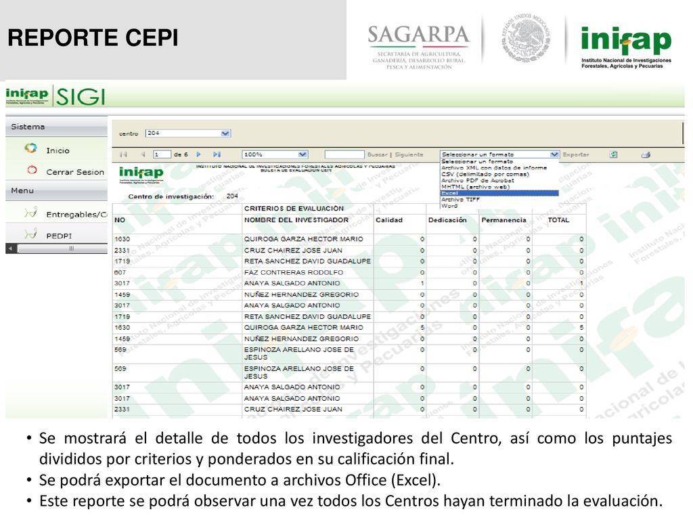Go to previous report page
The height and width of the screenshot is (520, 693).
[x=143, y=154]
